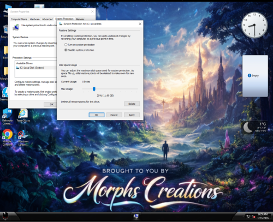
Task: Open the Defender Control desktop icon
Action: (7, 116)
